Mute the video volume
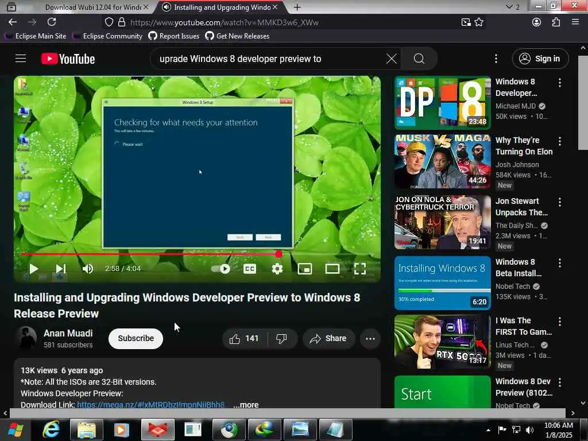Viewport: 588px width, 441px height. tap(88, 269)
